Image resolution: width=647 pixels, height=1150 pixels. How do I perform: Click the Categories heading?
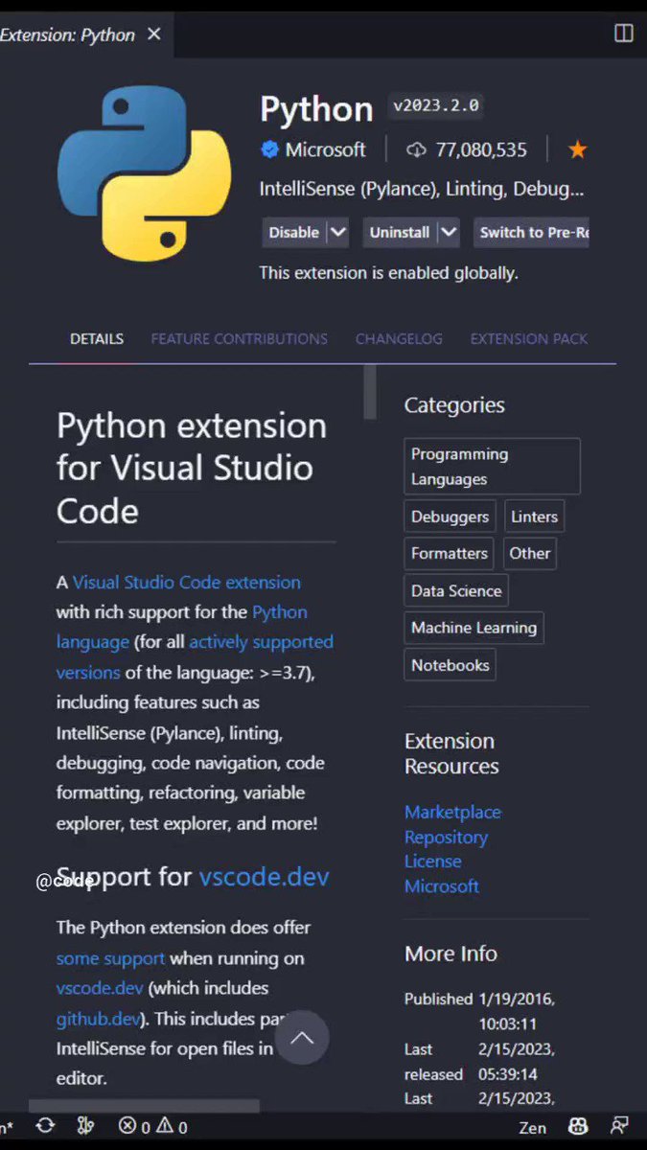click(454, 405)
